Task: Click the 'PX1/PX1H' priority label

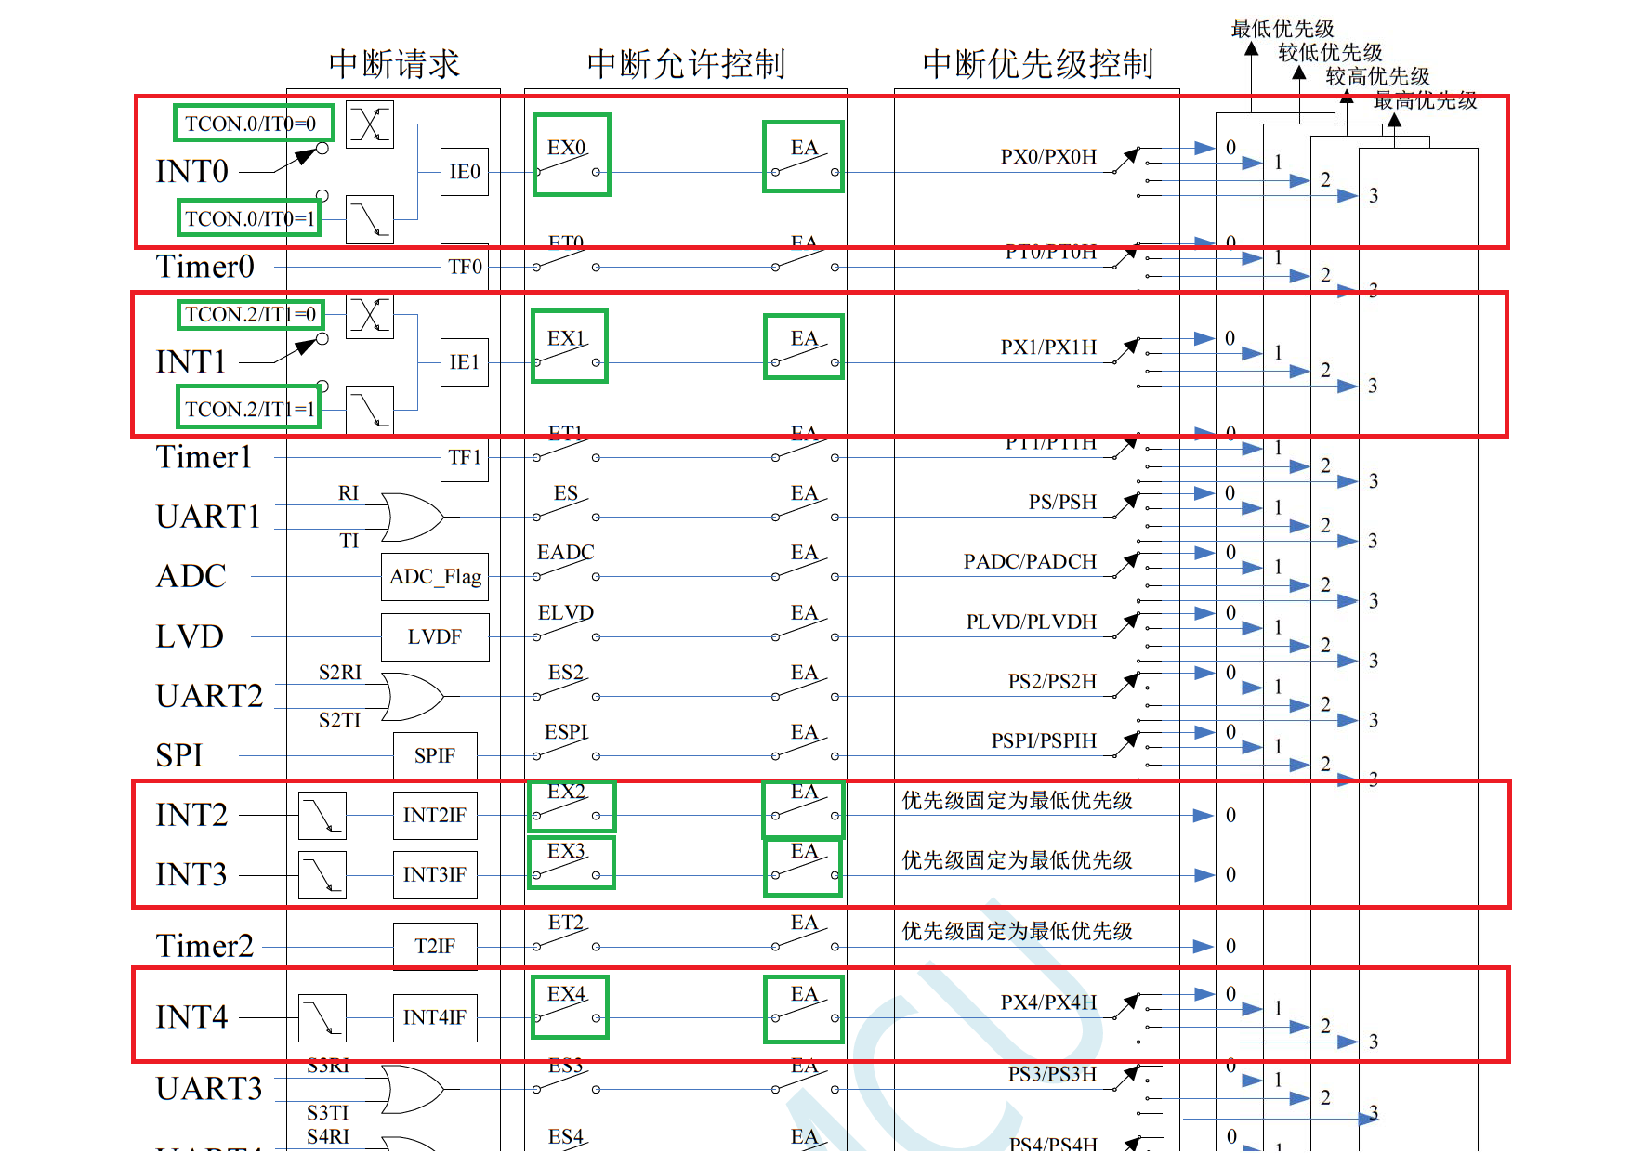Action: (1048, 347)
